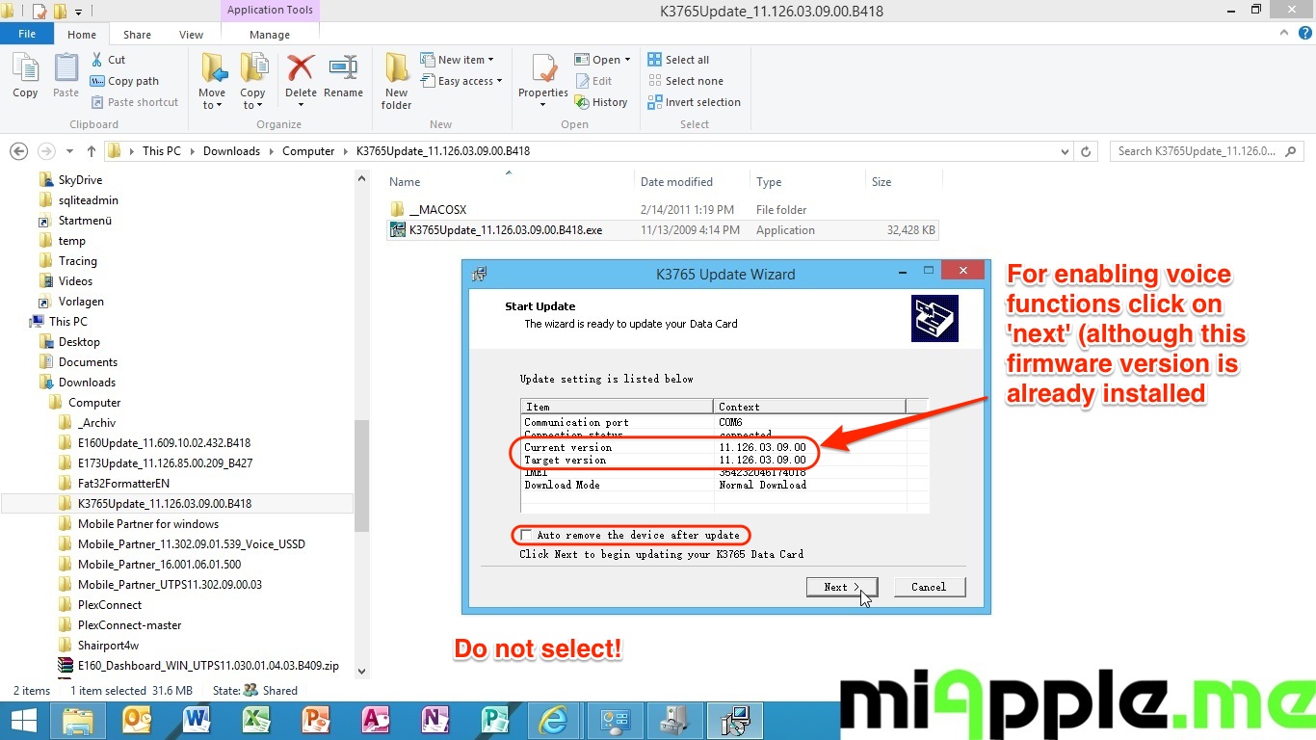This screenshot has width=1316, height=740.
Task: Click the Rename icon in the Organize group
Action: tap(343, 71)
